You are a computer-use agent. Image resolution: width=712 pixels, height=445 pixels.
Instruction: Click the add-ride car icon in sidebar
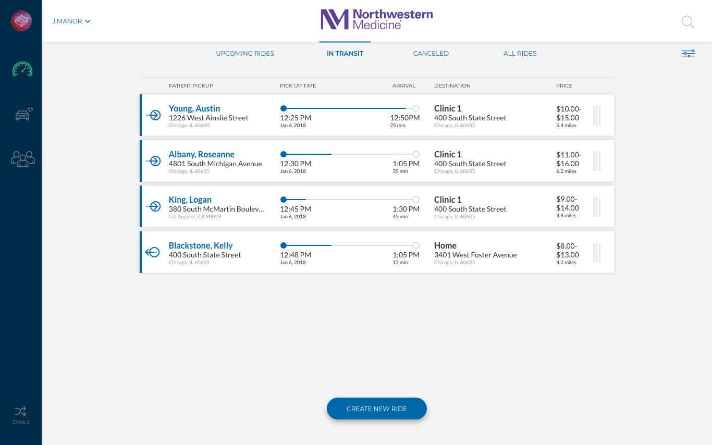23,114
